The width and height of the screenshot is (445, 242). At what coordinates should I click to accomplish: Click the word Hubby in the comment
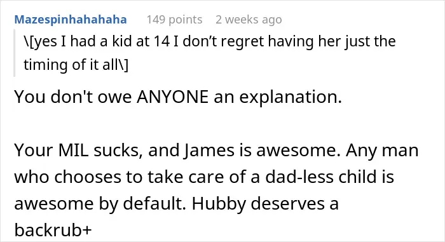(x=219, y=203)
